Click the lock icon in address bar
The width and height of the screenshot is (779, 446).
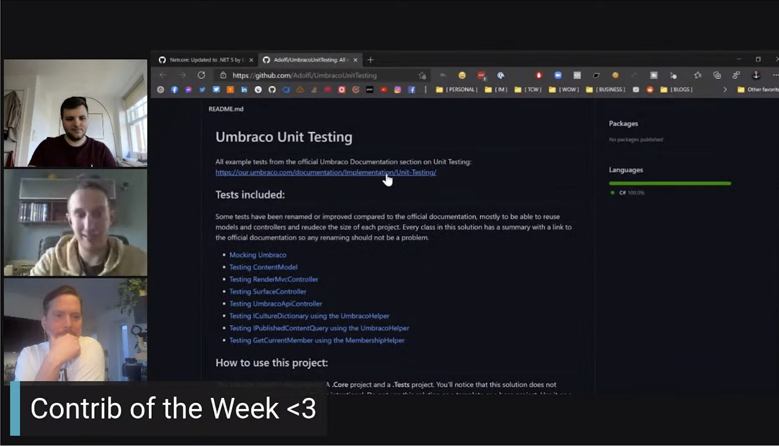[223, 75]
